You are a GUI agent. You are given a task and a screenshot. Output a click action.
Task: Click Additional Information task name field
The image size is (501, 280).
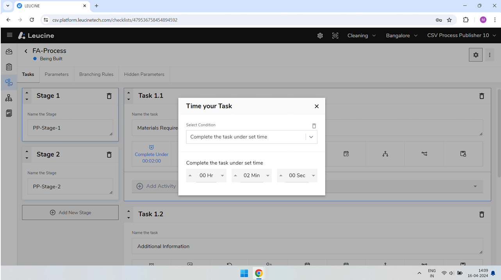[307, 246]
